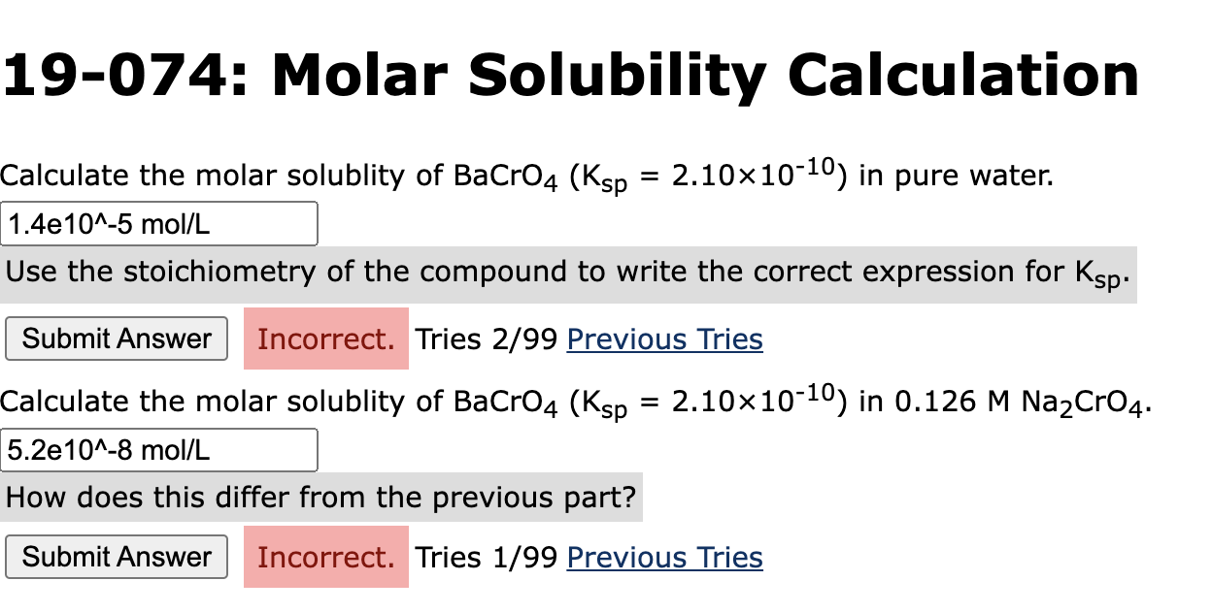Select the input containing 5.2e10^-8 mol/L
The image size is (1212, 613).
tap(159, 449)
